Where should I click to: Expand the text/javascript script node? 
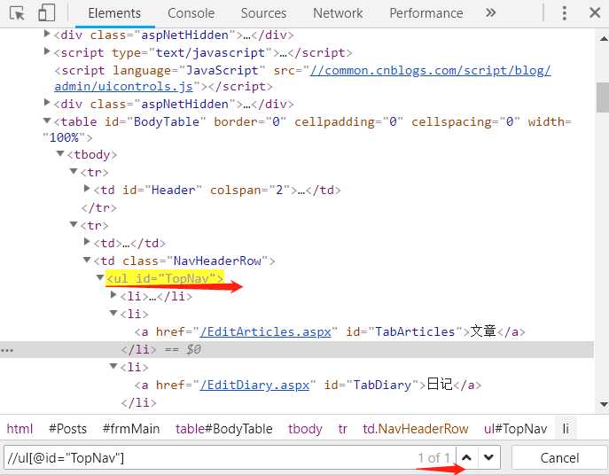[x=47, y=51]
